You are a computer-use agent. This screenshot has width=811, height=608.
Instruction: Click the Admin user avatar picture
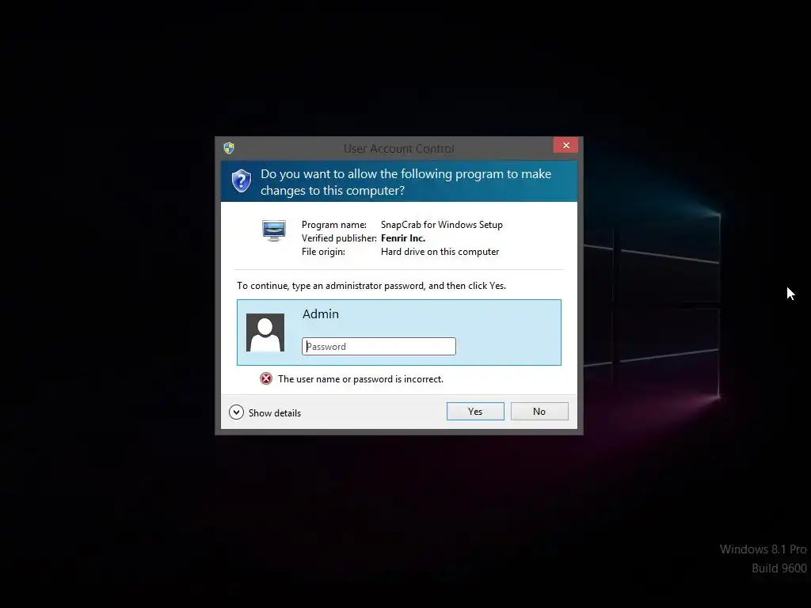(265, 332)
